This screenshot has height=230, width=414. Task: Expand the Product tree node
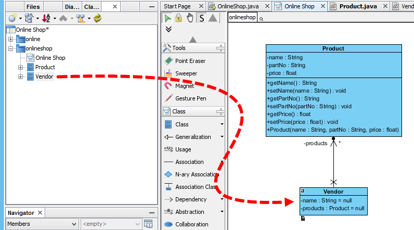point(20,67)
